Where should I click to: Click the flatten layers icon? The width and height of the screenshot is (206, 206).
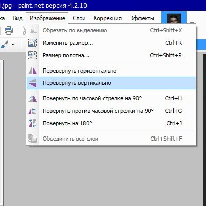[32, 139]
